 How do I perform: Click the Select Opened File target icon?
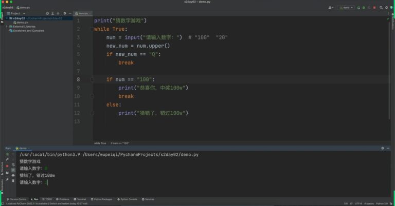[47, 13]
